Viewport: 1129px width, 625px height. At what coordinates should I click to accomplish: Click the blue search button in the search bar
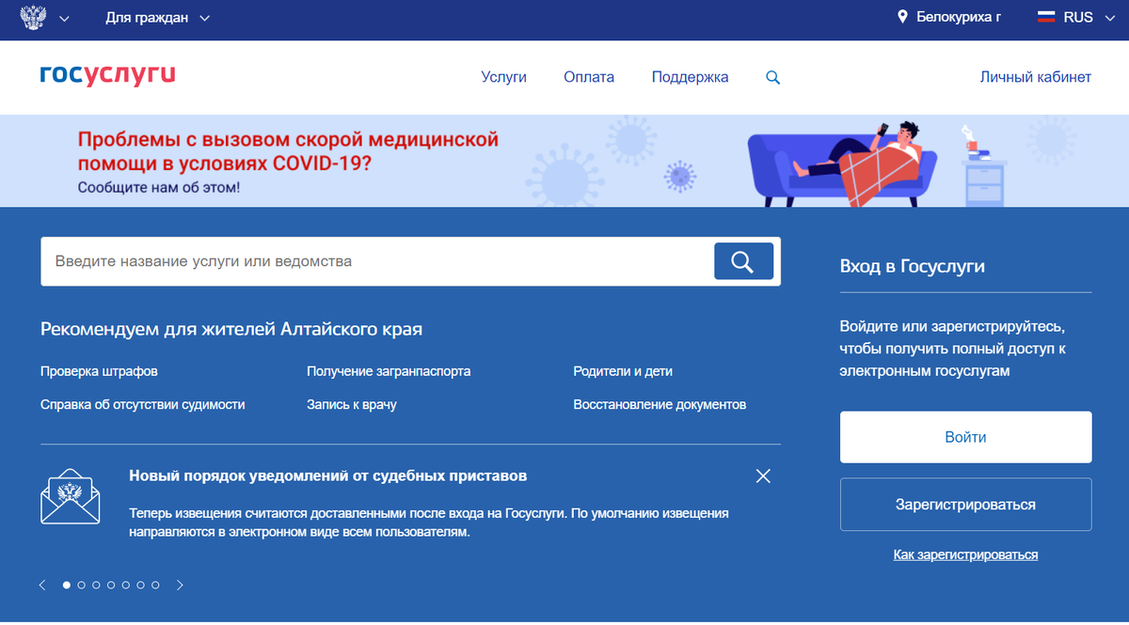(743, 260)
